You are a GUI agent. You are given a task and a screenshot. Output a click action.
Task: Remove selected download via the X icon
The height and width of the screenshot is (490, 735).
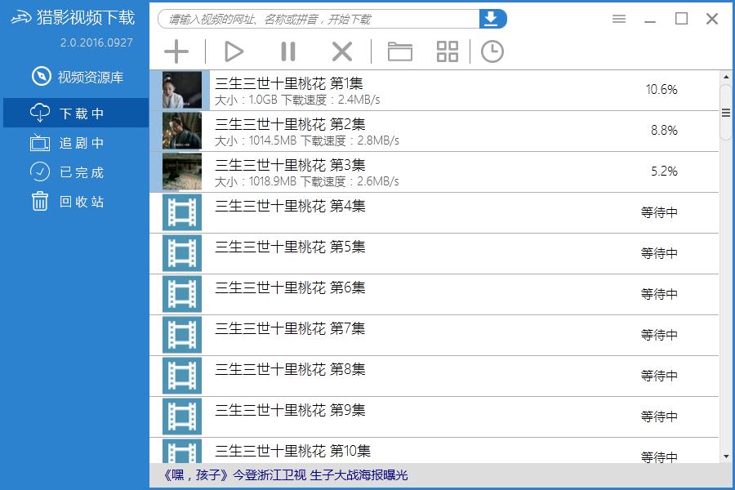click(341, 51)
